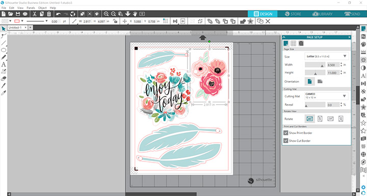Open the Edit menu
Image resolution: width=367 pixels, height=196 pixels.
point(11,8)
